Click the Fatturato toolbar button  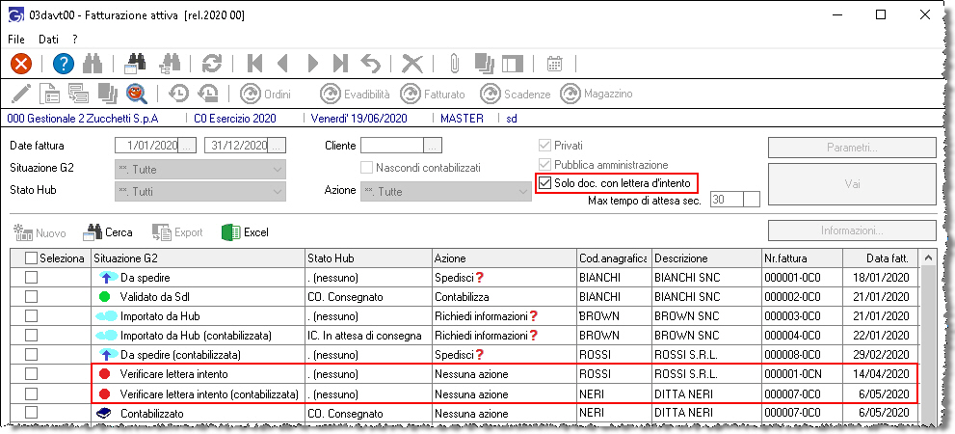click(433, 94)
